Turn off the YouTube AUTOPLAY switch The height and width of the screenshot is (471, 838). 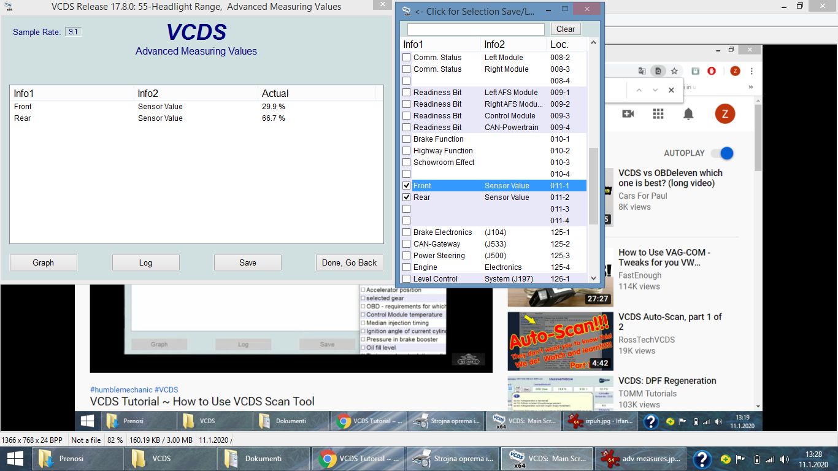click(x=723, y=153)
